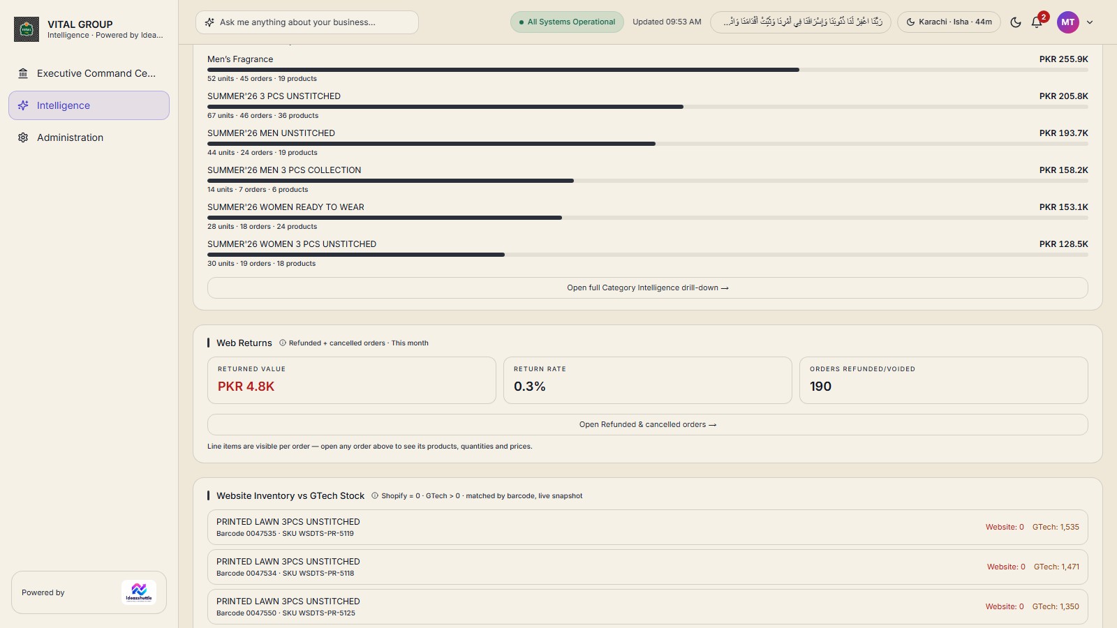Click the Administration gear icon
The width and height of the screenshot is (1117, 628).
pos(23,137)
